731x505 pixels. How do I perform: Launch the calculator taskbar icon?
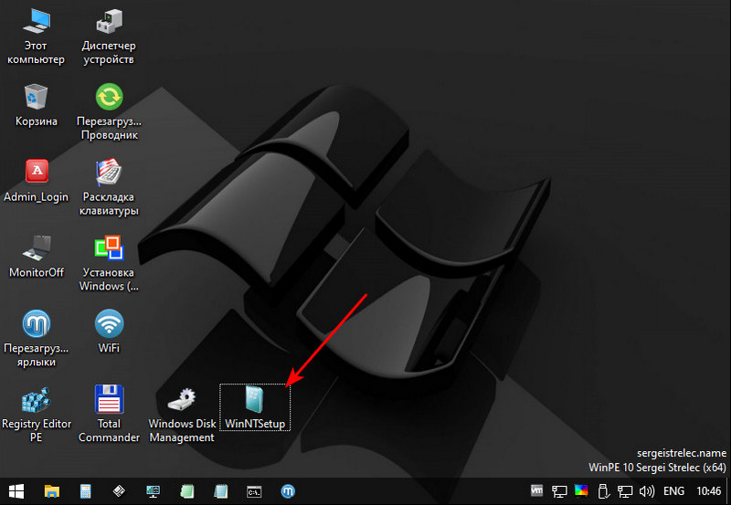(85, 491)
